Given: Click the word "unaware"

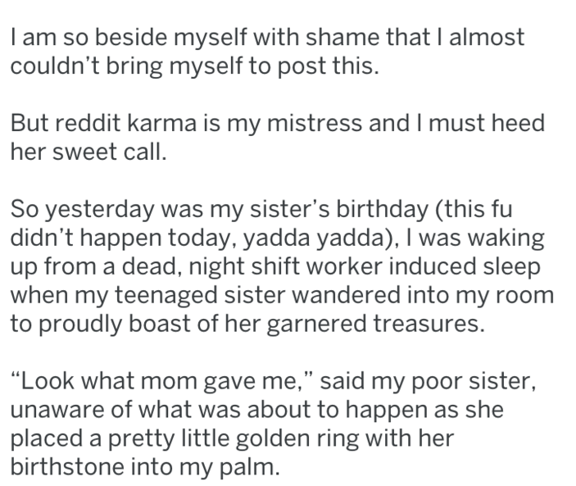Looking at the screenshot, I should [x=52, y=407].
